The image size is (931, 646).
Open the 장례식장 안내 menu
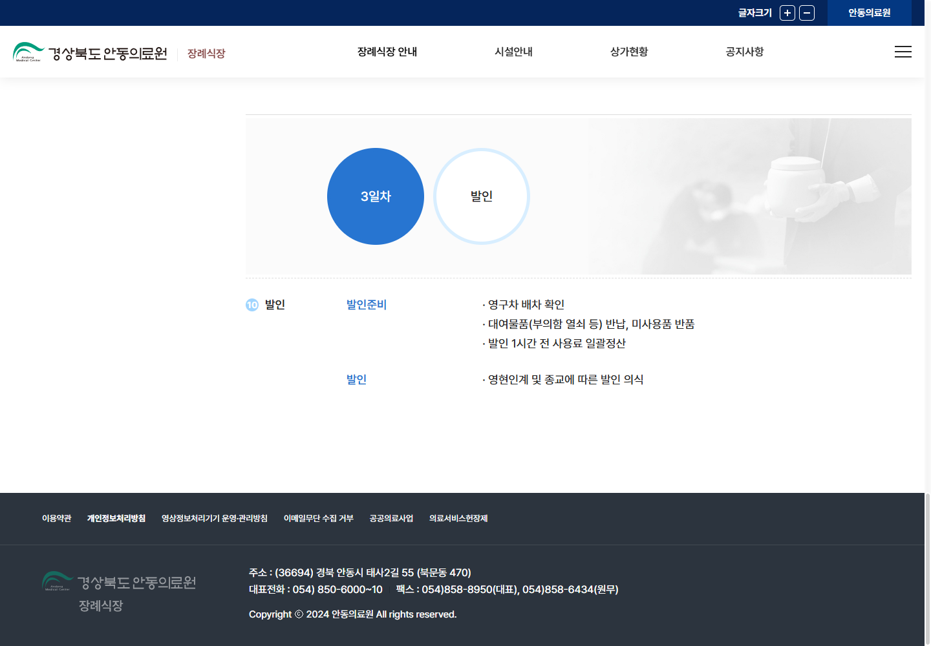point(387,52)
